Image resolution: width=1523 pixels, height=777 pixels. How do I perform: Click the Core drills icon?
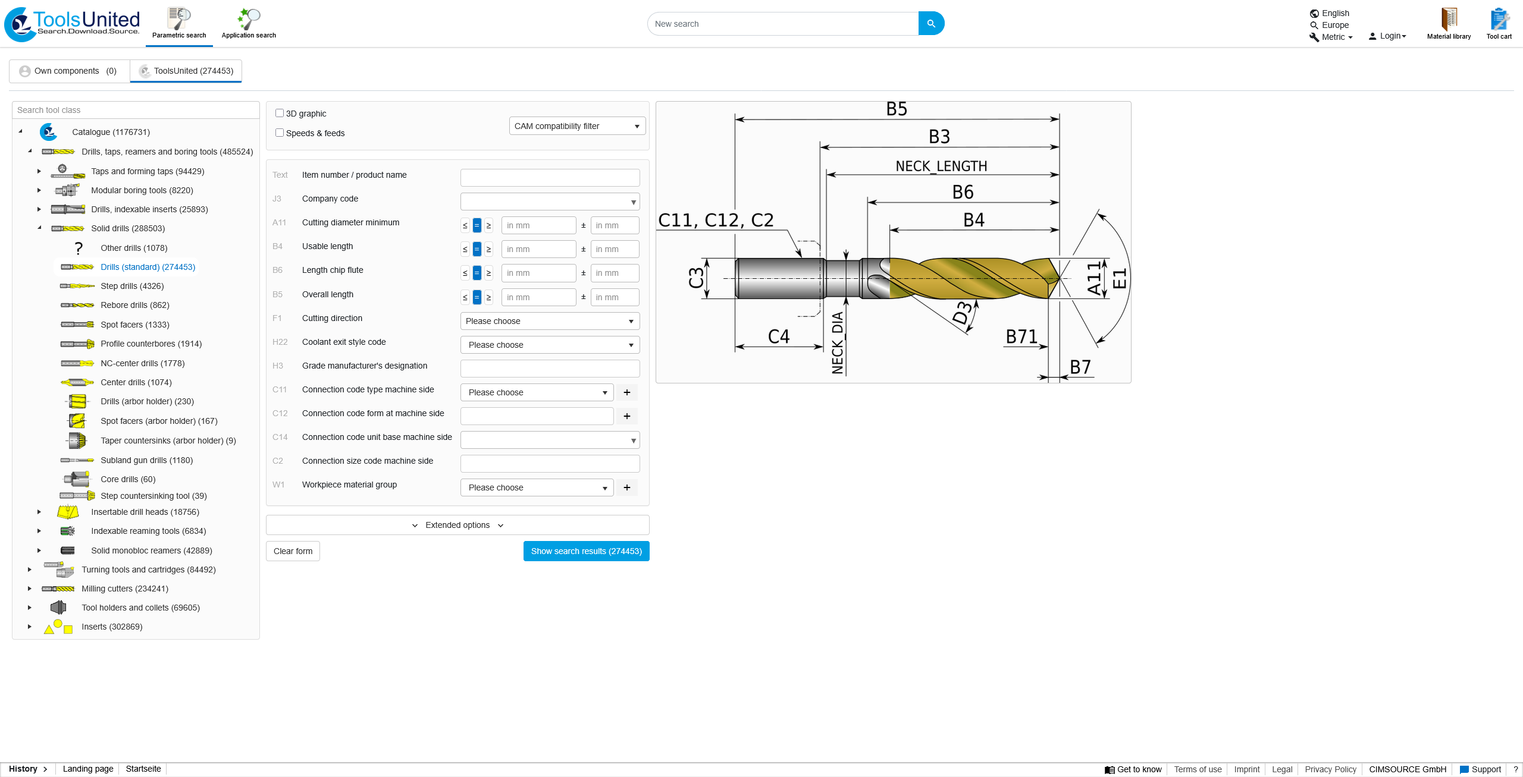[77, 479]
